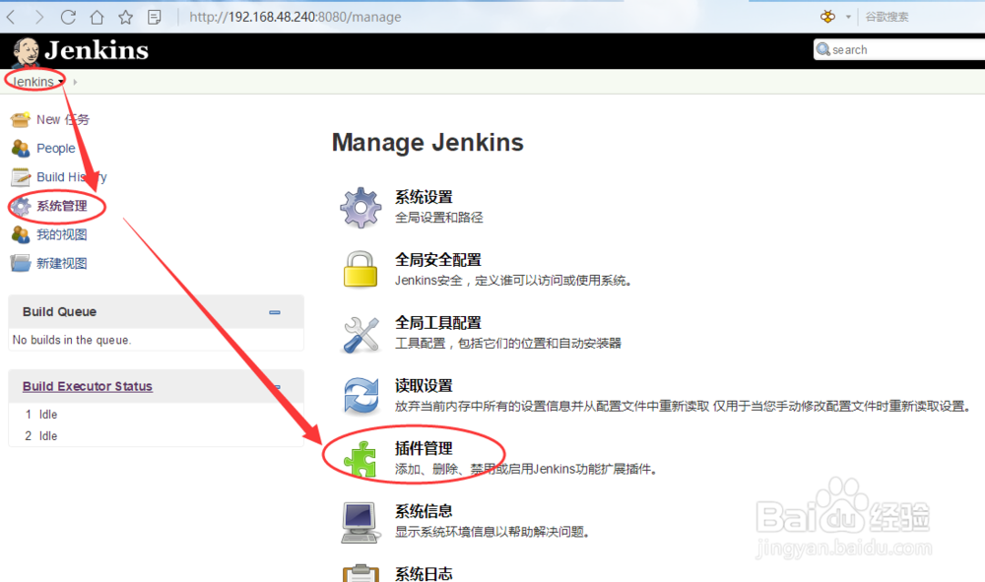Click the 插件管理 puzzle piece icon
Image resolution: width=985 pixels, height=582 pixels.
click(360, 459)
